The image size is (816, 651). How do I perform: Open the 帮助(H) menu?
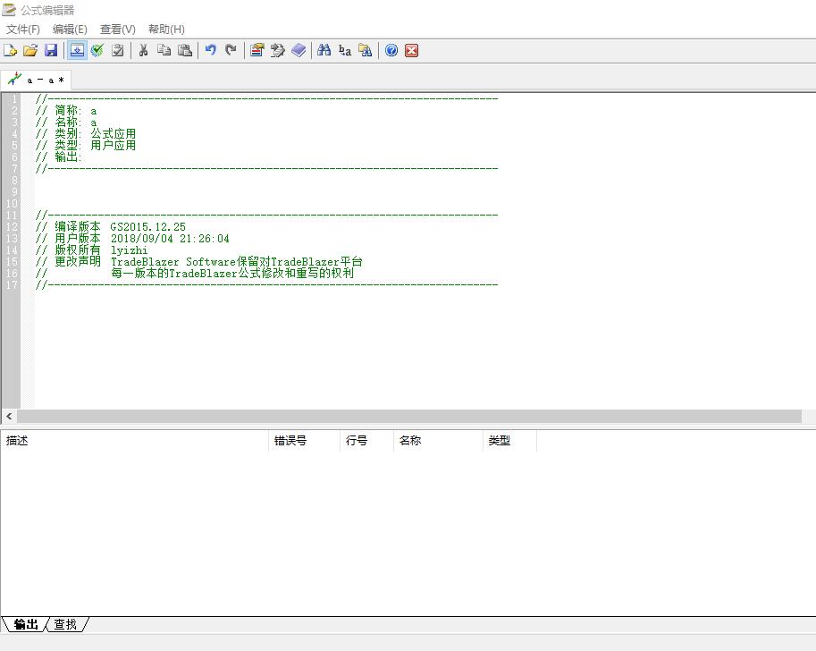tap(166, 30)
